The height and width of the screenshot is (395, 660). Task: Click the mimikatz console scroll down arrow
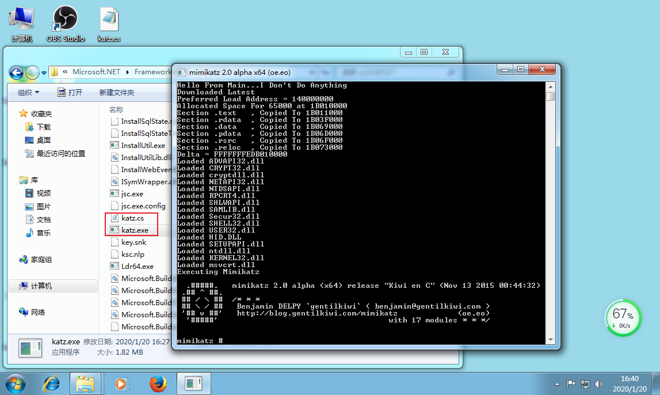tap(550, 340)
